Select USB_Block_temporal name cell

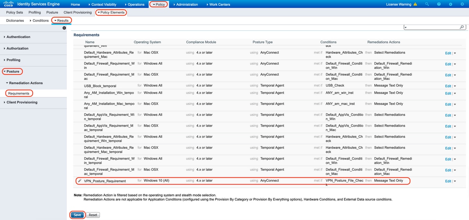click(100, 86)
